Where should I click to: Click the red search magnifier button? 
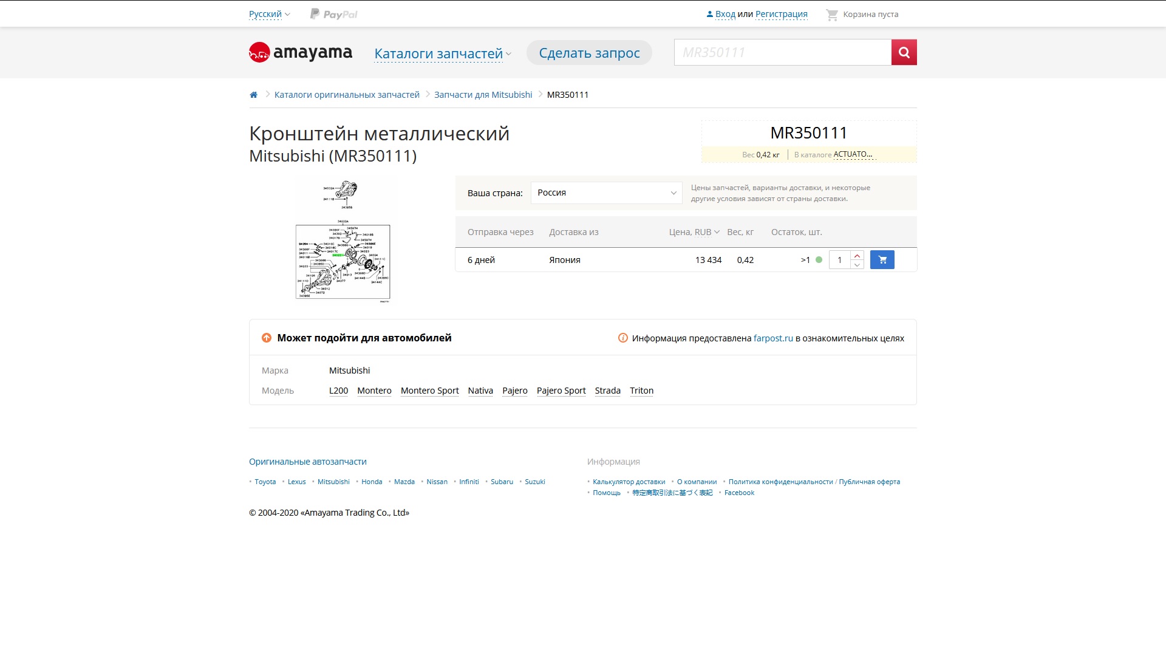coord(904,52)
